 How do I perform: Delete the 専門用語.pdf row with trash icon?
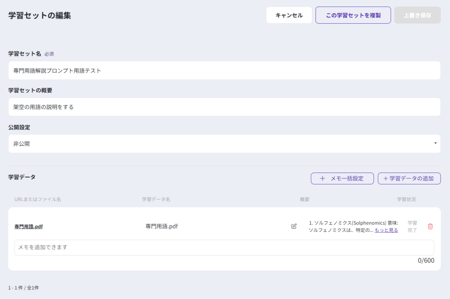click(430, 227)
